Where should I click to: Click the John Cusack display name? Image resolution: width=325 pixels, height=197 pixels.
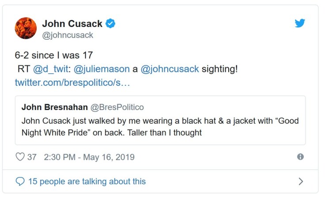(72, 24)
